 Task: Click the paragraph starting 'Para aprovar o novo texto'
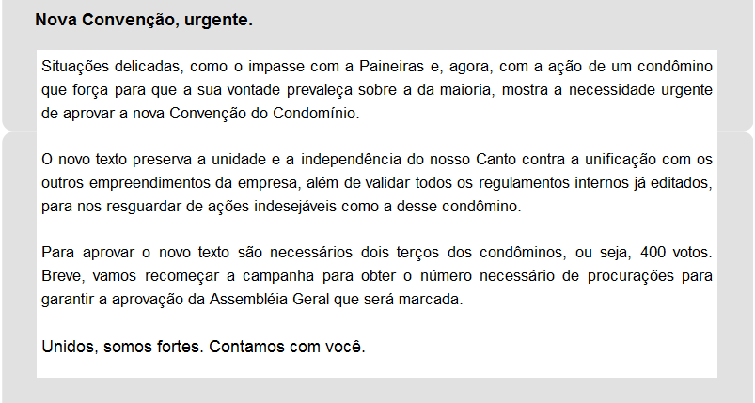click(x=376, y=276)
